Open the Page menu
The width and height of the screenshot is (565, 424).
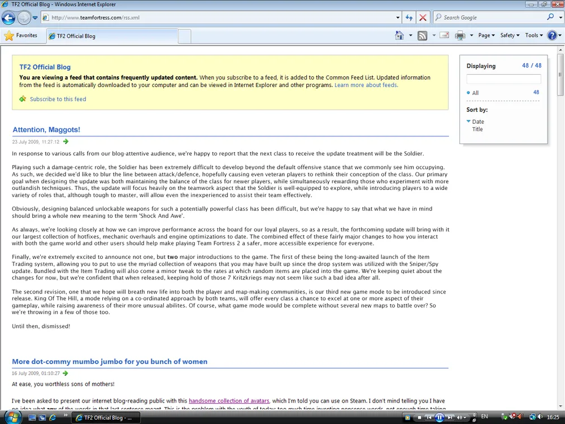click(x=486, y=35)
